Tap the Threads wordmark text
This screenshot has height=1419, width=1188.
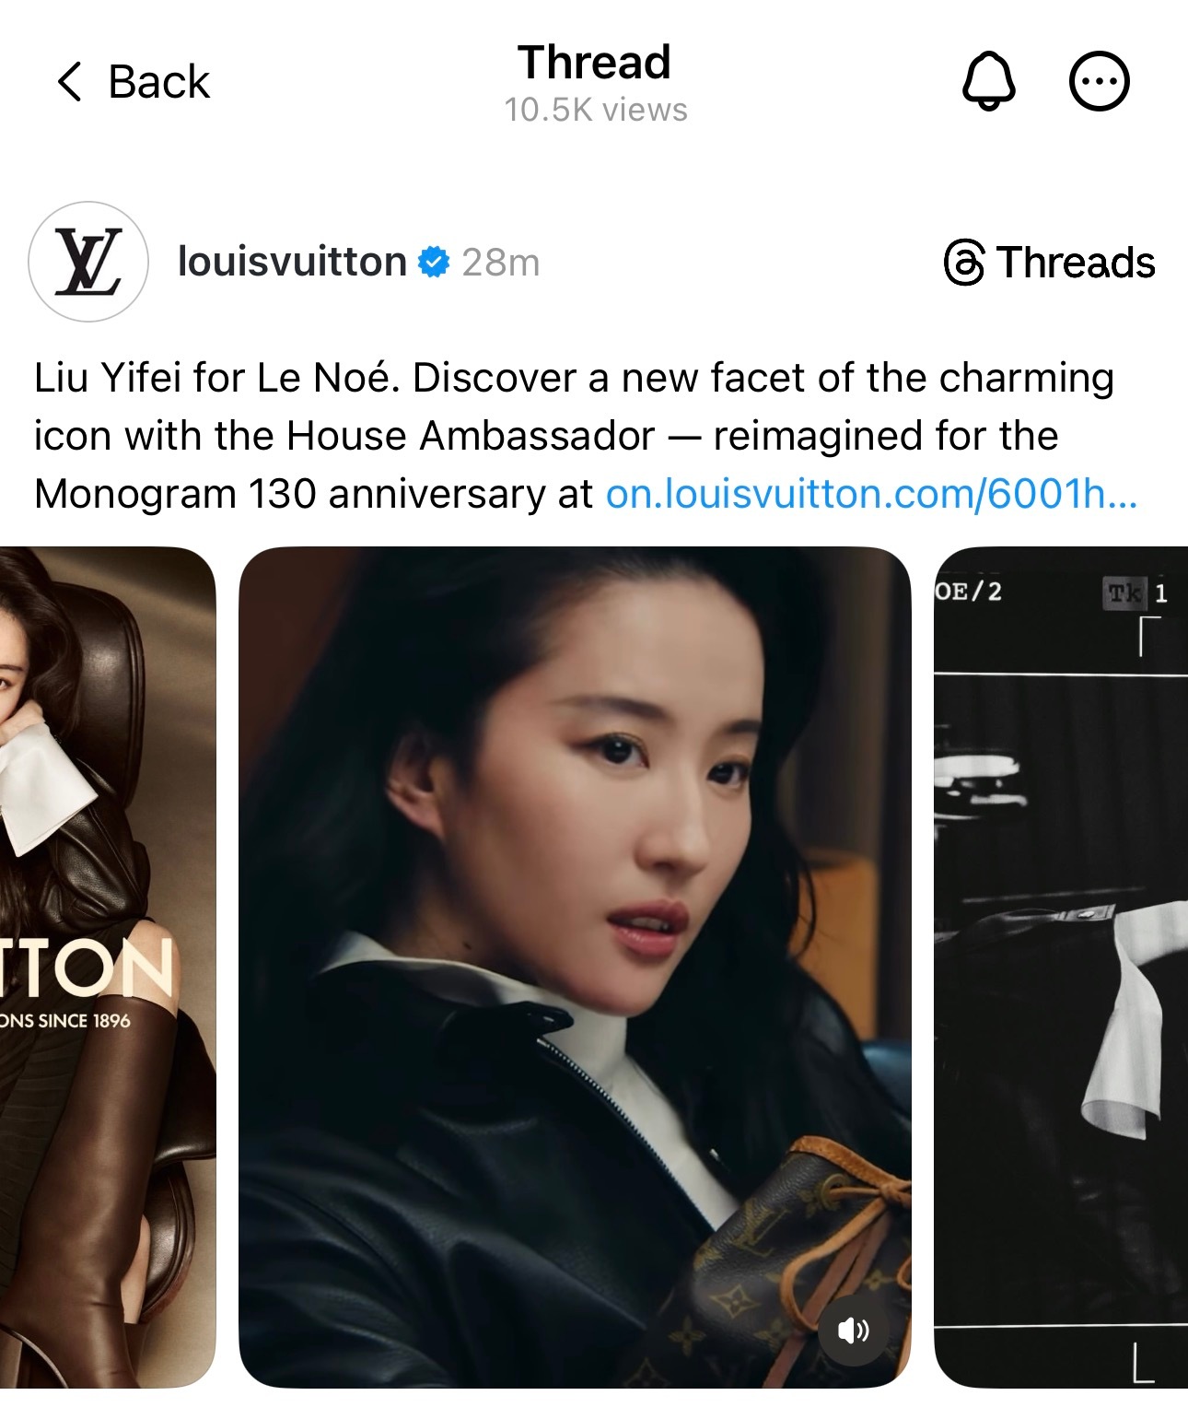point(1076,263)
